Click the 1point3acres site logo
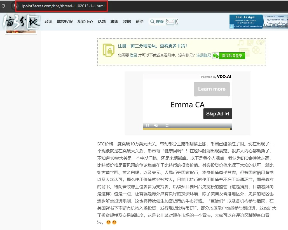Image resolution: width=288 pixels, height=230 pixels. 21,22
